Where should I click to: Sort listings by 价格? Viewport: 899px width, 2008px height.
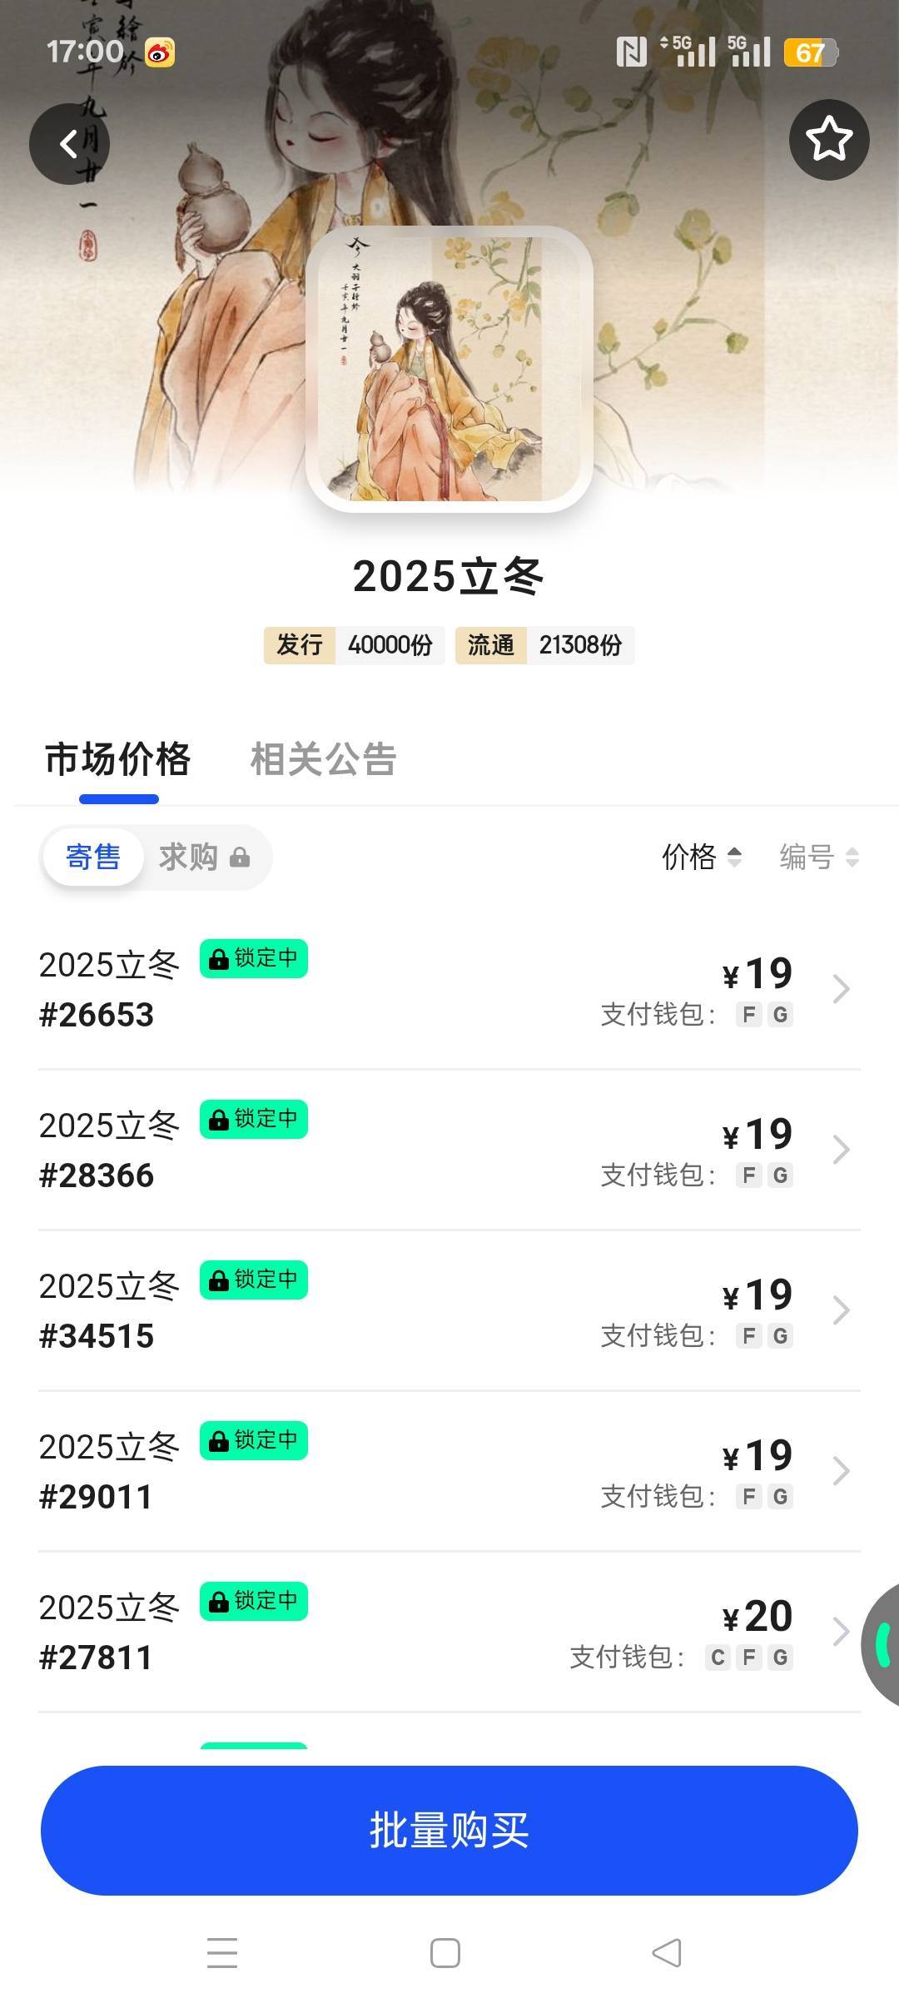point(701,857)
